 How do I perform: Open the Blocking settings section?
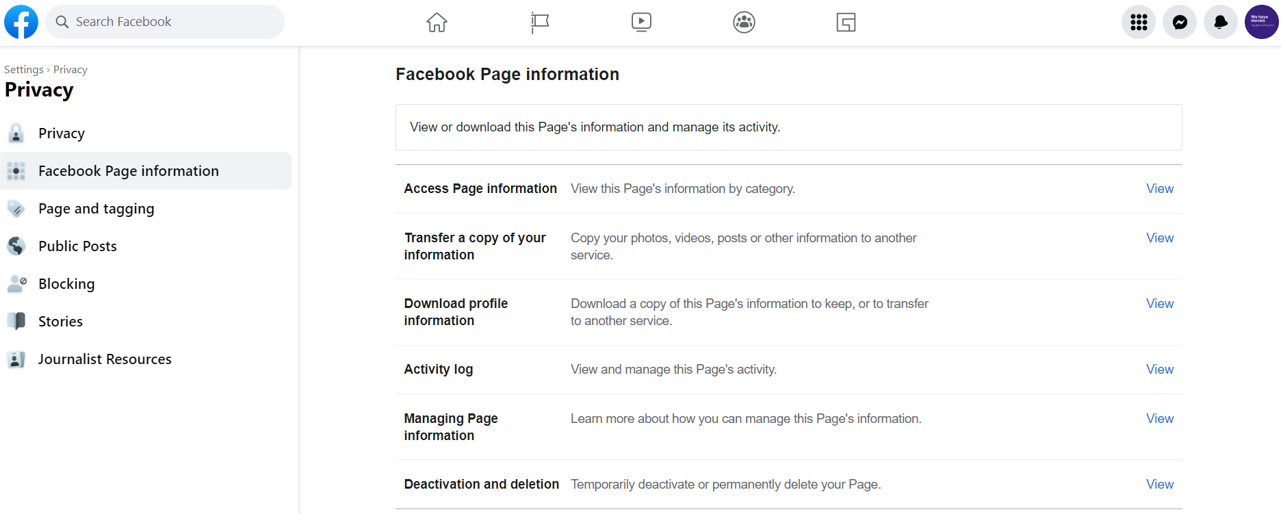[66, 284]
